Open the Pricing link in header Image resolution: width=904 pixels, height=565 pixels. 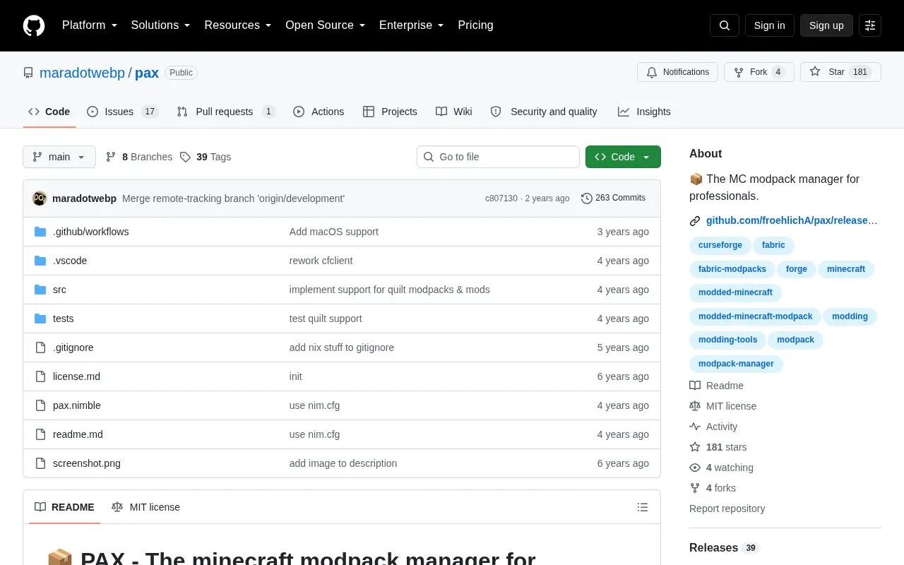(475, 25)
